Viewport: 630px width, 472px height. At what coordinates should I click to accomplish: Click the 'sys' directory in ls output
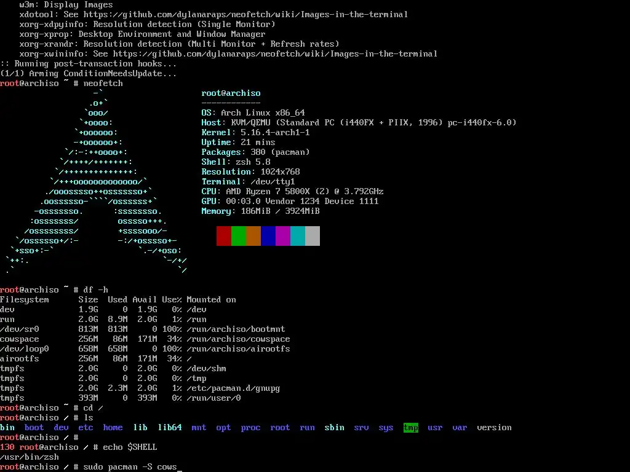386,428
